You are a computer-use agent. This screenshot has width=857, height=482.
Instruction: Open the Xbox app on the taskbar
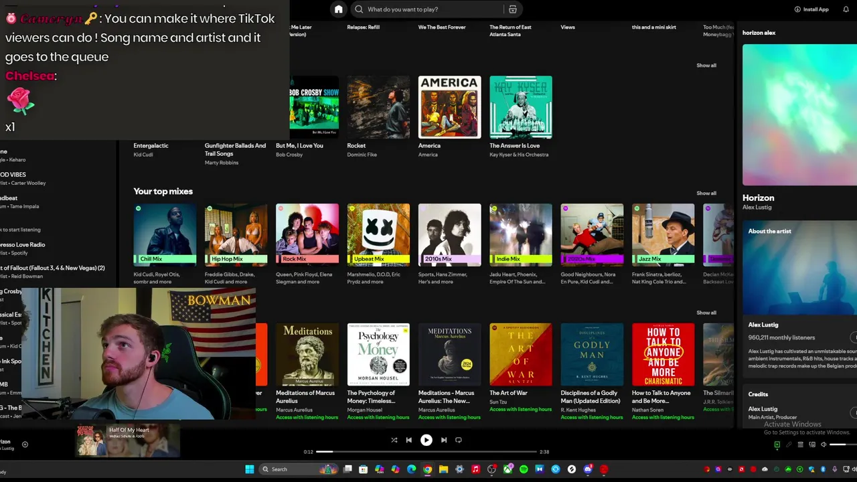508,469
